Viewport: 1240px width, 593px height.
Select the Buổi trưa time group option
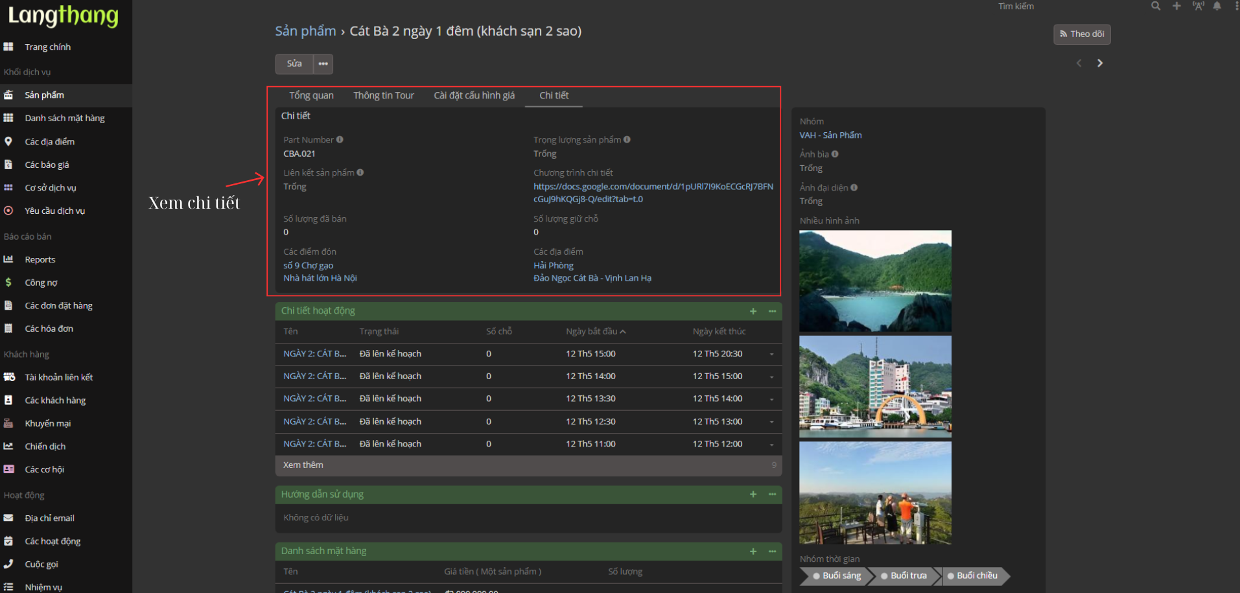tap(904, 576)
